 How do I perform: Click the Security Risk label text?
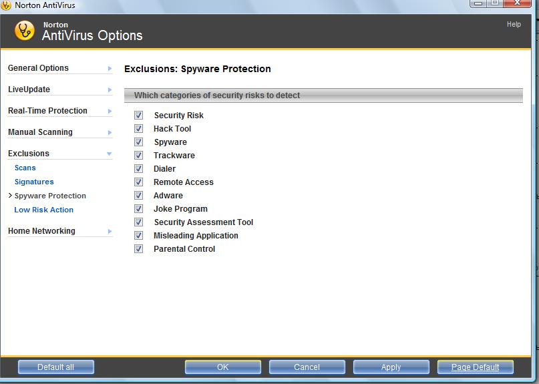click(x=179, y=115)
